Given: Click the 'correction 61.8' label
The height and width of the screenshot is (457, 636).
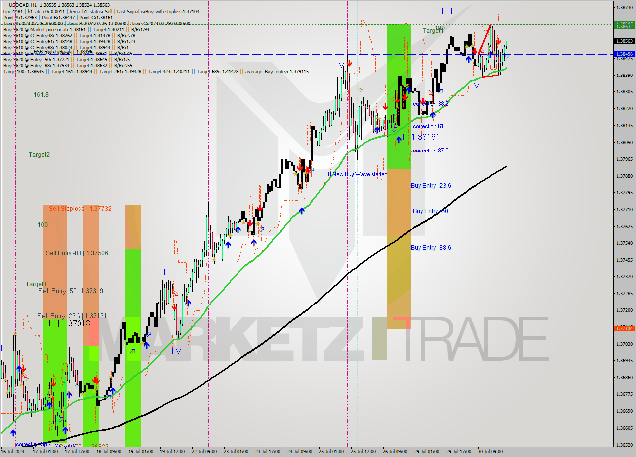Looking at the screenshot, I should click(431, 126).
